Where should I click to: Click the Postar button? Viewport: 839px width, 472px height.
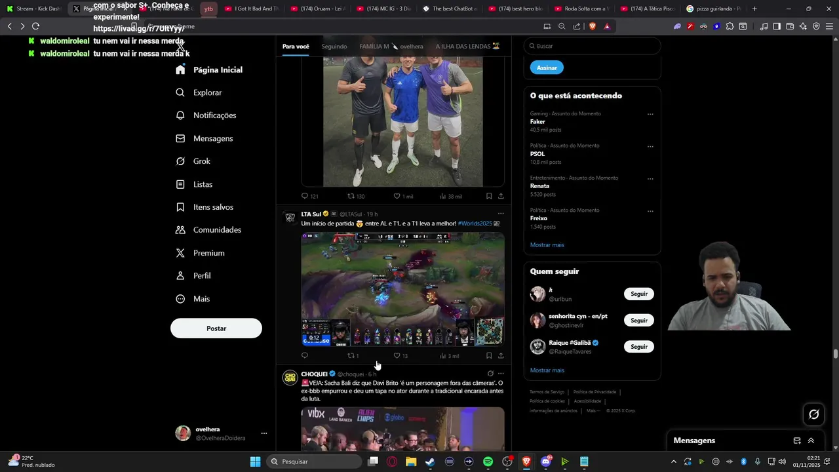click(x=216, y=328)
